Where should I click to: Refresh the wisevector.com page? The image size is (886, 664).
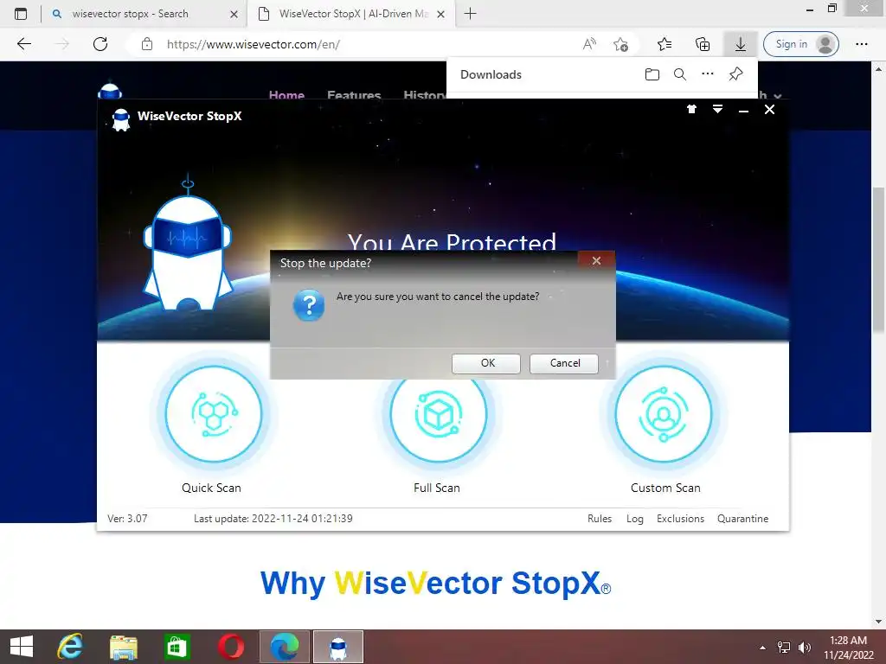click(x=100, y=44)
